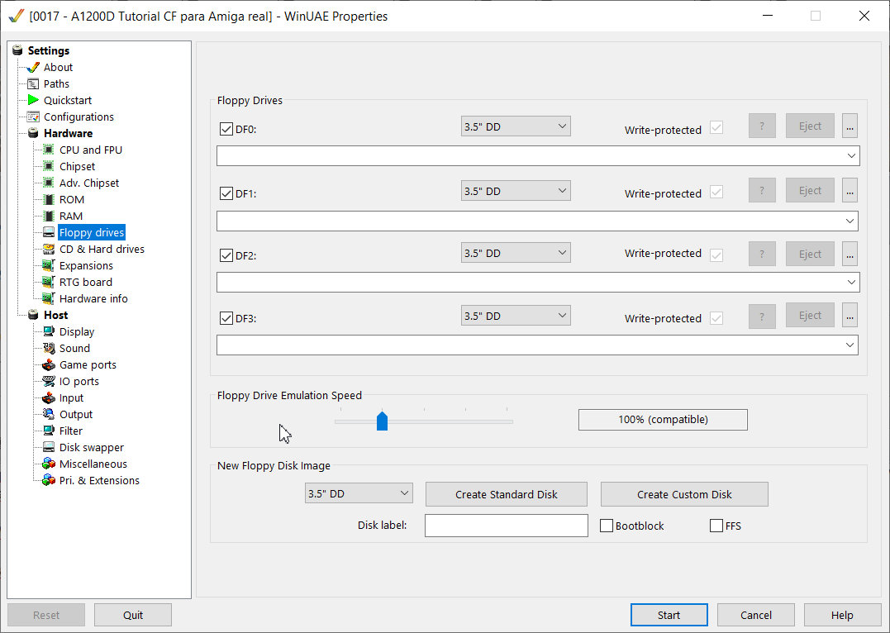Viewport: 890px width, 633px height.
Task: Click the DF0 browse "..." button
Action: coord(850,126)
